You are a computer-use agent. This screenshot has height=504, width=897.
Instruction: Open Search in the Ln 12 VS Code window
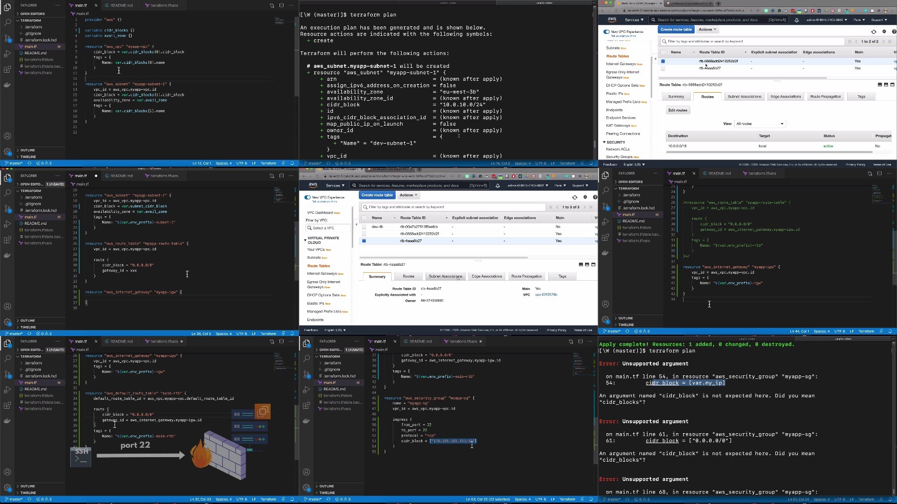point(7,22)
